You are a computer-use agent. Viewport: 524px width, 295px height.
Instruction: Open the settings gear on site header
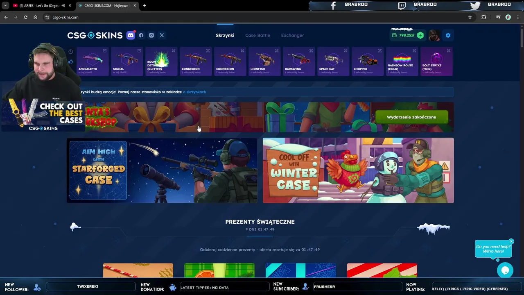coord(448,35)
